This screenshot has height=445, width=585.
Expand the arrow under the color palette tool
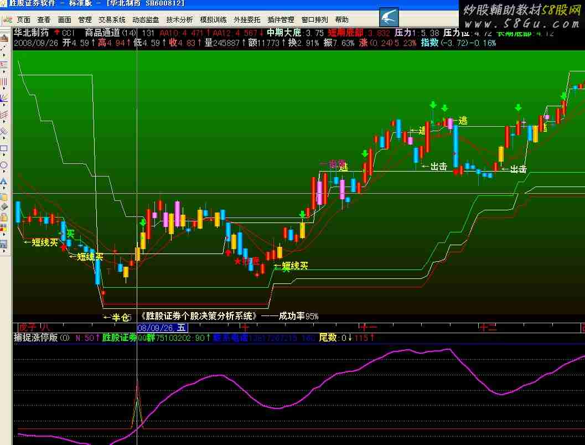coord(4,233)
